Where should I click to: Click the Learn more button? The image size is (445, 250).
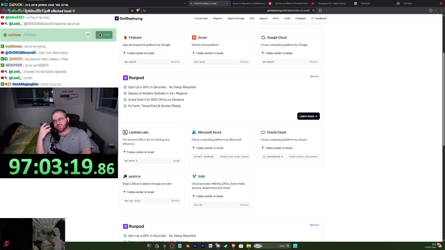point(308,116)
